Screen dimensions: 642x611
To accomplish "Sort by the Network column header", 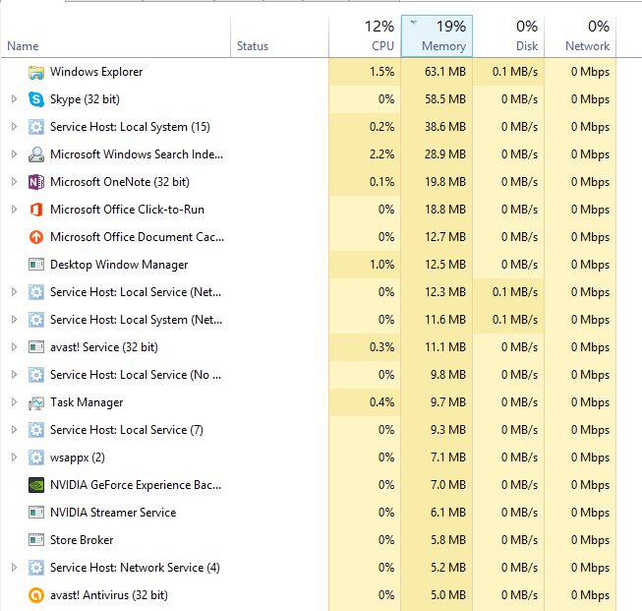I will tap(580, 36).
